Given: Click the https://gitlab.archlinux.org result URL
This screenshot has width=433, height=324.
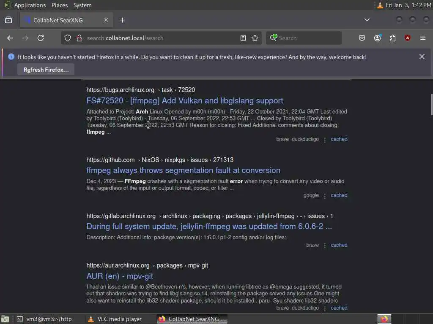Looking at the screenshot, I should (x=210, y=216).
